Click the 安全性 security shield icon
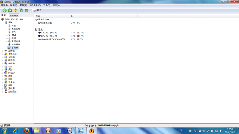 [6, 82]
